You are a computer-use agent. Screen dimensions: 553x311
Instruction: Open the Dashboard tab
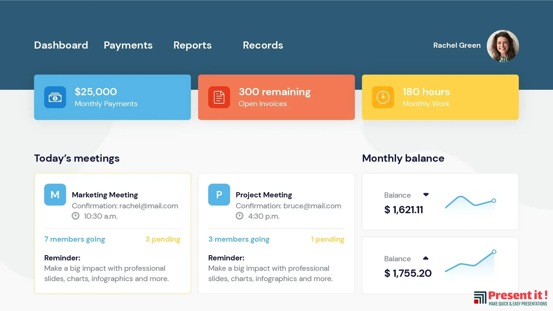61,45
